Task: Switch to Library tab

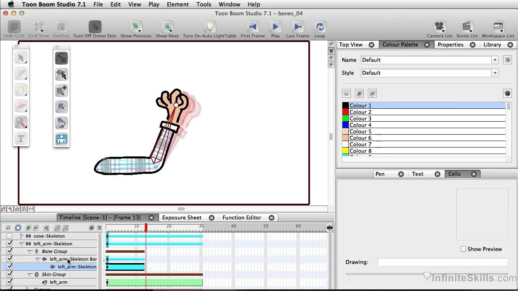Action: (492, 44)
